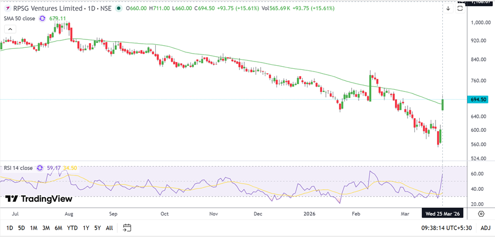Click the down arrow button at top right
This screenshot has width=495, height=237.
[x=448, y=9]
